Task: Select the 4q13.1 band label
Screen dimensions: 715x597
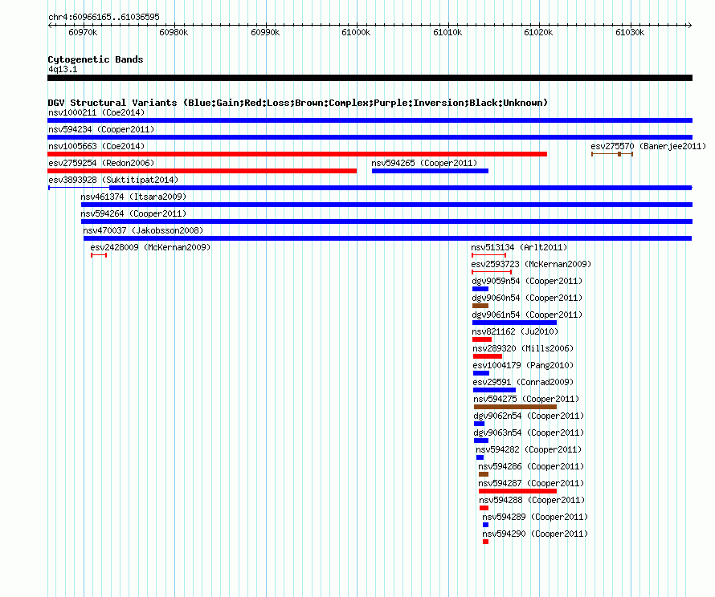Action: coord(63,69)
